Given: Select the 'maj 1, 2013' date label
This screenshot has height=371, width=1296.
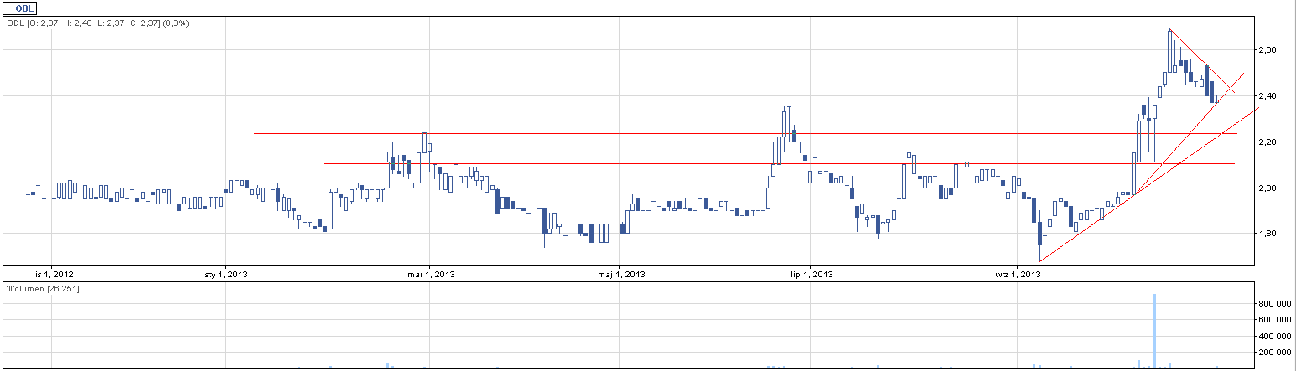Looking at the screenshot, I should pos(620,274).
